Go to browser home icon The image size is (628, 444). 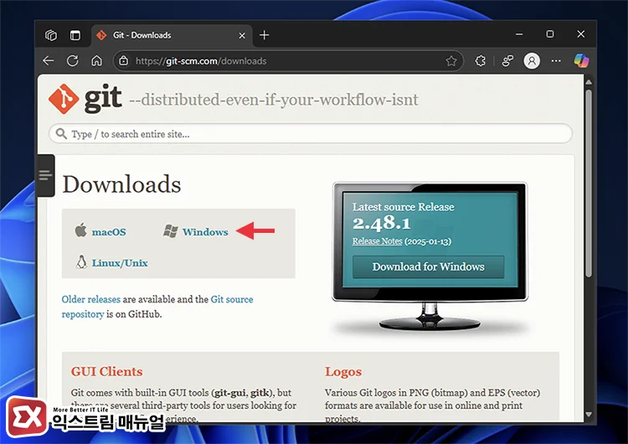coord(96,61)
